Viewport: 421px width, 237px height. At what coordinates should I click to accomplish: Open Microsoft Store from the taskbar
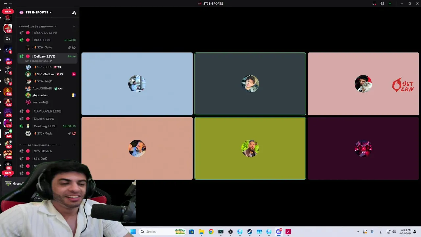[x=192, y=232]
